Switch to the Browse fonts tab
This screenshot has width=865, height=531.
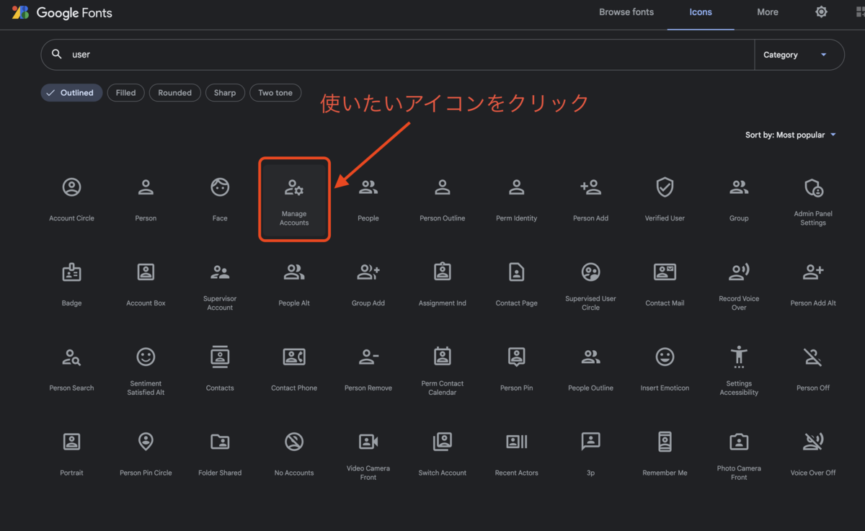626,12
